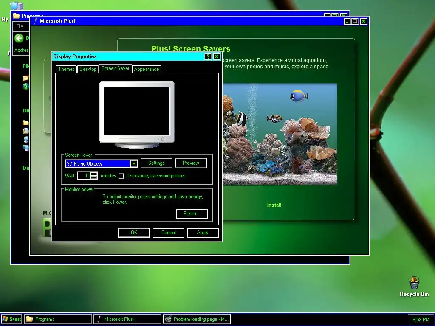Image resolution: width=435 pixels, height=326 pixels.
Task: Increase wait minutes with the up spinner
Action: click(94, 174)
